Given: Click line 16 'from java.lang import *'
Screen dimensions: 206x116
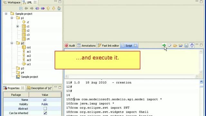Looking at the screenshot, I should click(92, 103).
